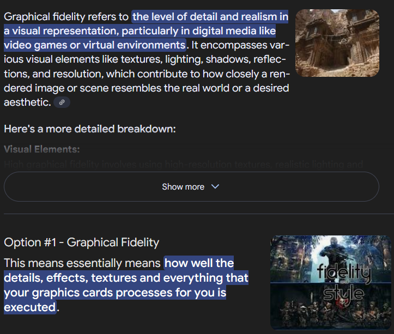Expand the answer with Show more
The width and height of the screenshot is (394, 334).
191,186
